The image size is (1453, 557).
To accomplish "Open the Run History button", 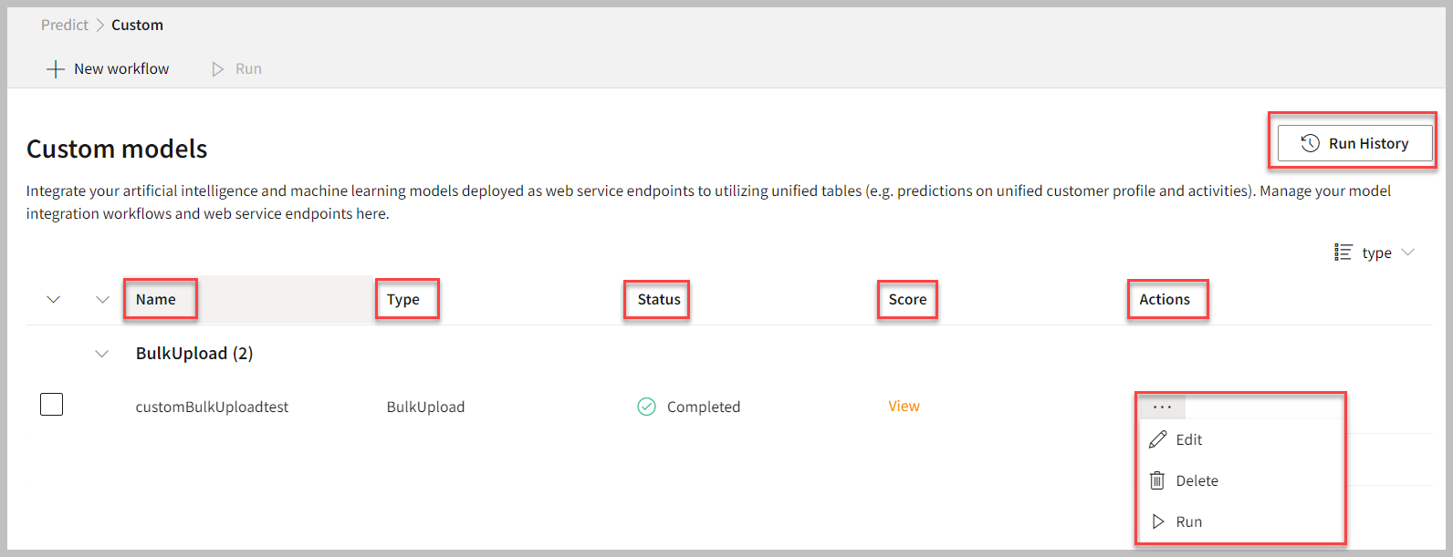I will 1354,143.
